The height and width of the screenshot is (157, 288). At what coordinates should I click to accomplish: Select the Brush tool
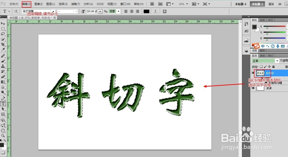[3, 61]
